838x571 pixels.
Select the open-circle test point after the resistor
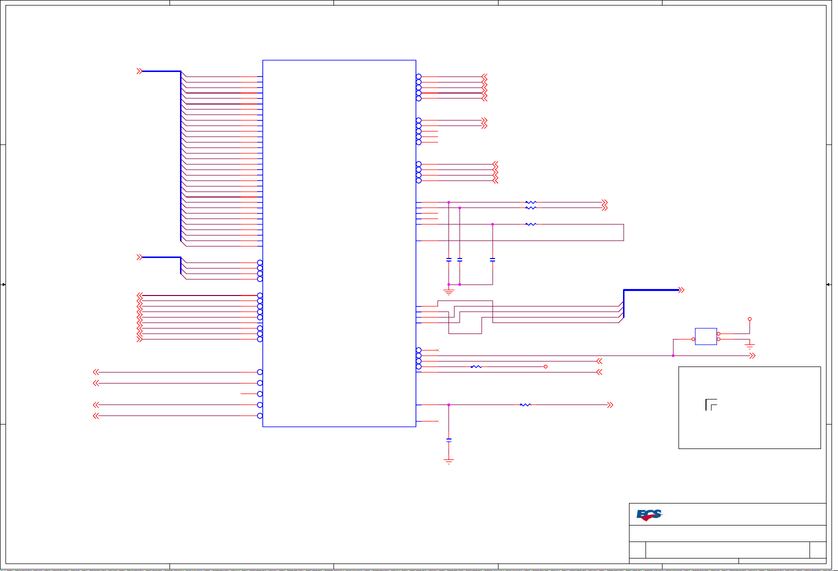tap(545, 366)
